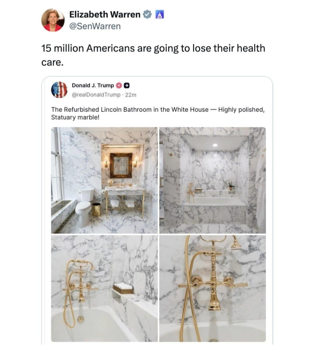This screenshot has height=354, width=315.
Task: Open Donald J. Trump's flag avatar
Action: (x=59, y=90)
